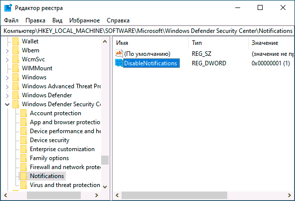This screenshot has height=201, width=295.
Task: Collapse the Windows Defender Security Center key
Action: tap(7, 104)
